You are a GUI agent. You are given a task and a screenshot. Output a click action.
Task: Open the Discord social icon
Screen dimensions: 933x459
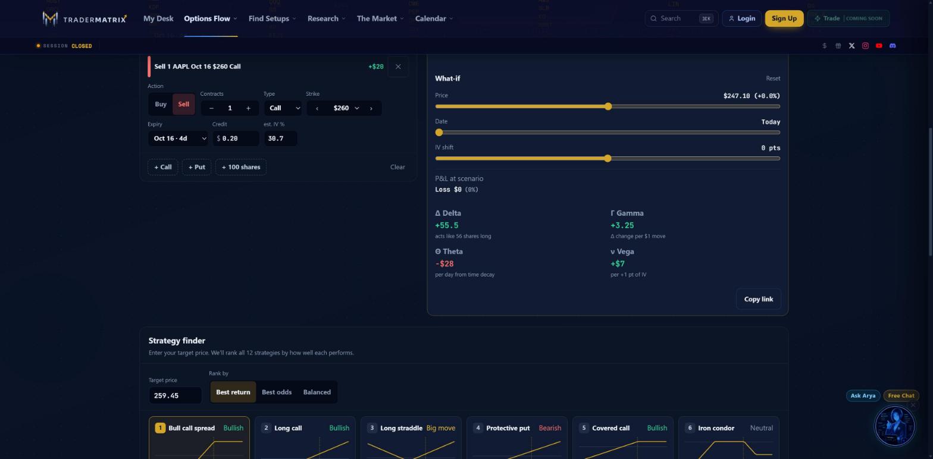[893, 46]
